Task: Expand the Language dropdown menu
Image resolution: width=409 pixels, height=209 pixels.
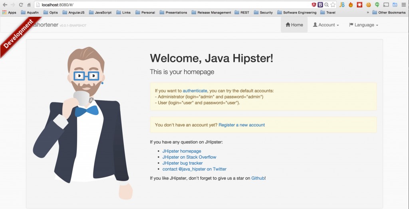Action: click(x=363, y=25)
